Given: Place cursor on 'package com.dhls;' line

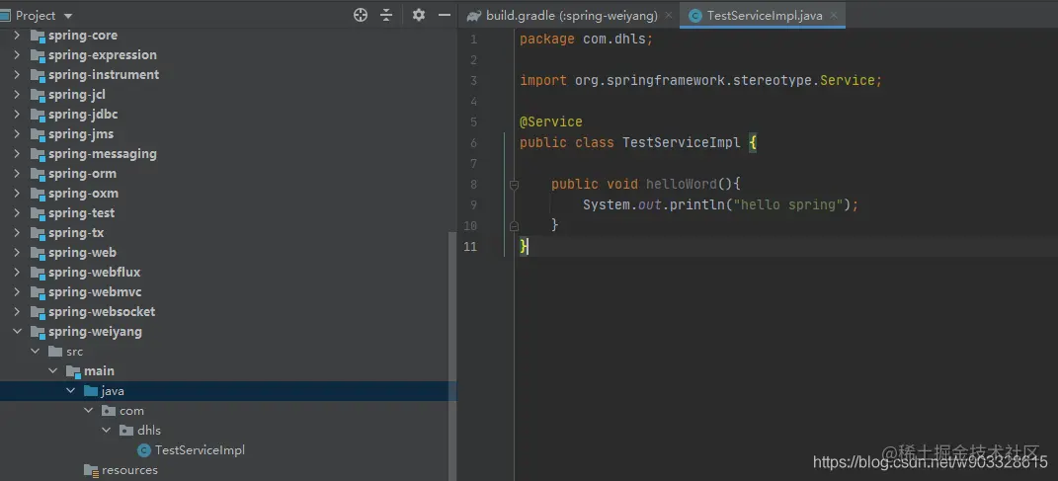Looking at the screenshot, I should 587,40.
